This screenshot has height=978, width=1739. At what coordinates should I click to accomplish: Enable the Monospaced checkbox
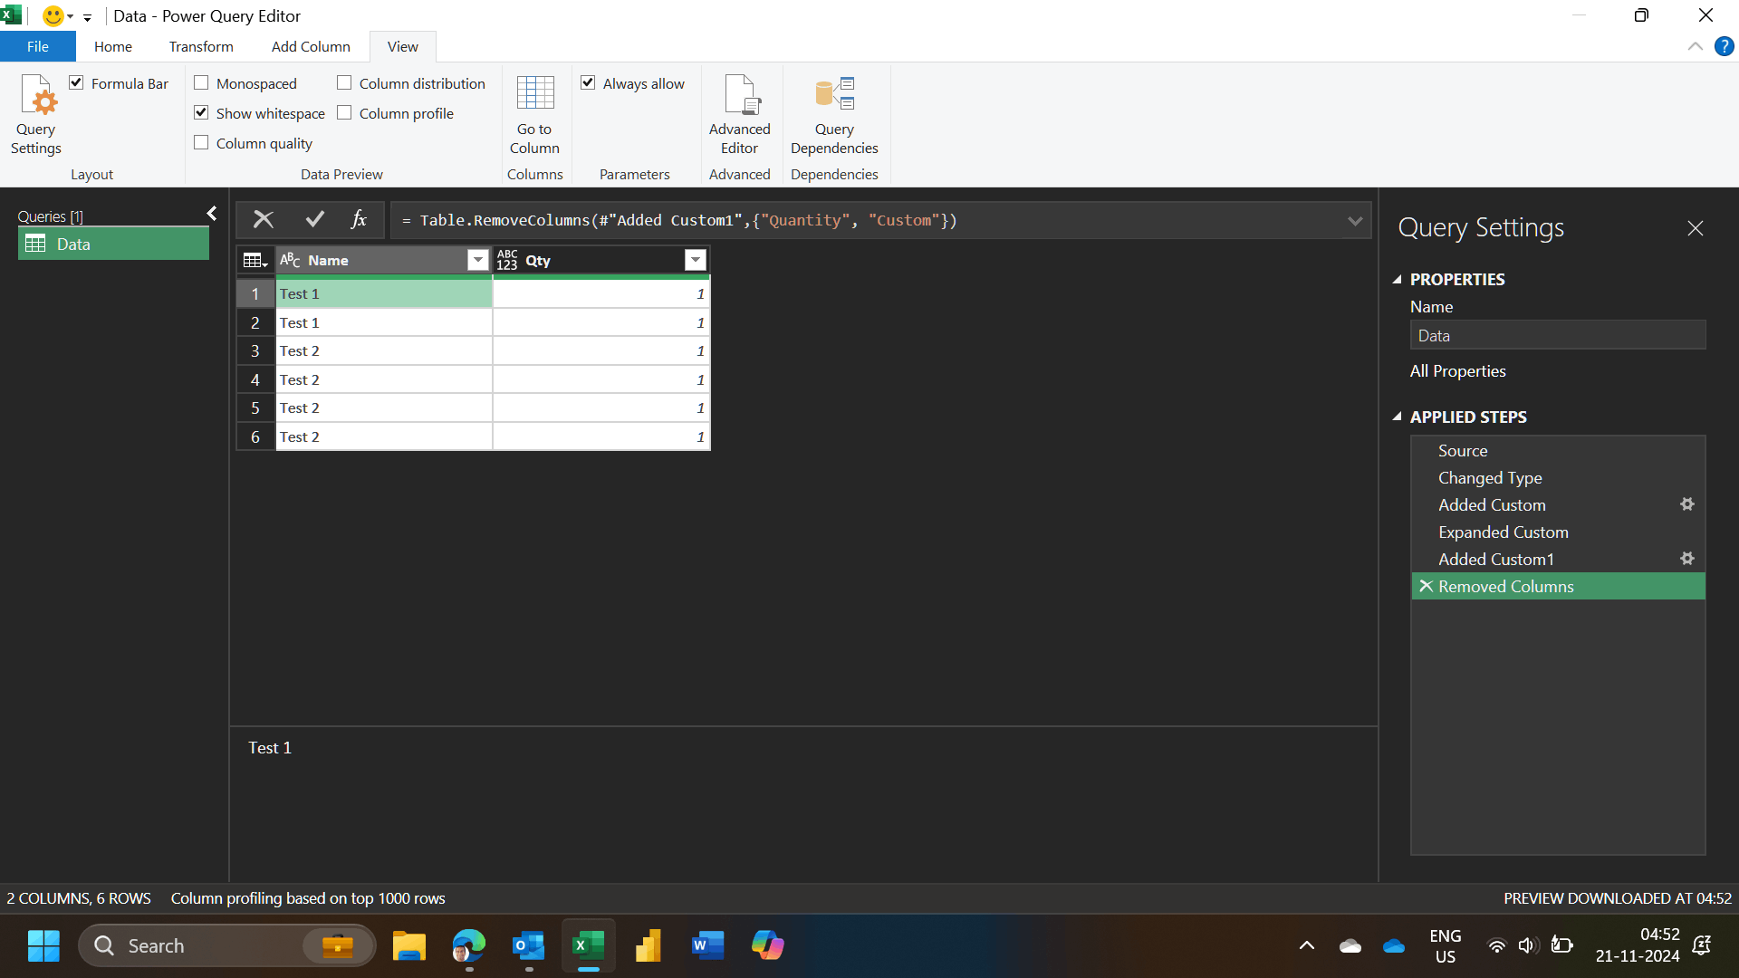coord(202,83)
